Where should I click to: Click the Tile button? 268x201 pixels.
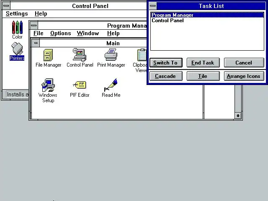[x=203, y=76]
